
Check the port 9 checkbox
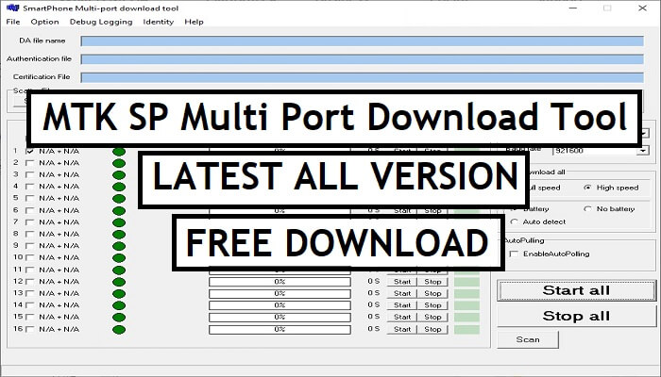pyautogui.click(x=30, y=246)
